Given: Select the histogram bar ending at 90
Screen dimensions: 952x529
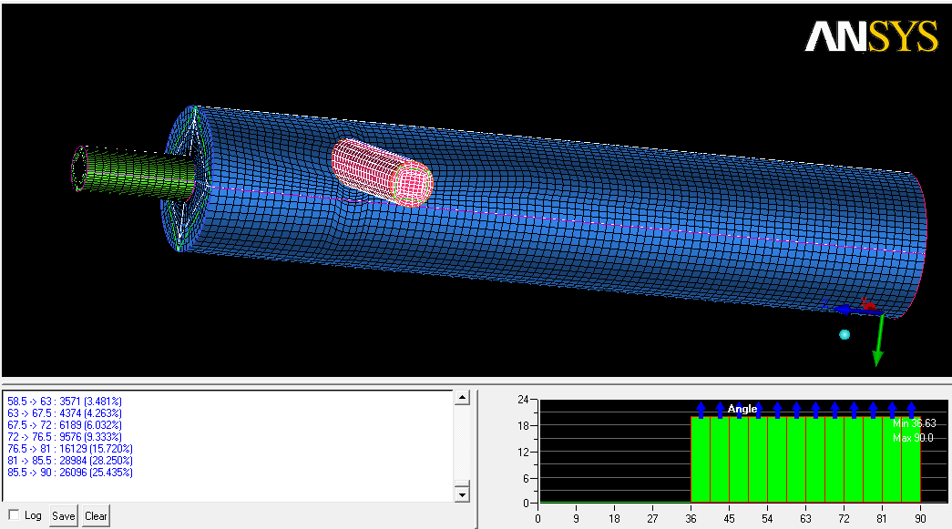Looking at the screenshot, I should (910, 460).
